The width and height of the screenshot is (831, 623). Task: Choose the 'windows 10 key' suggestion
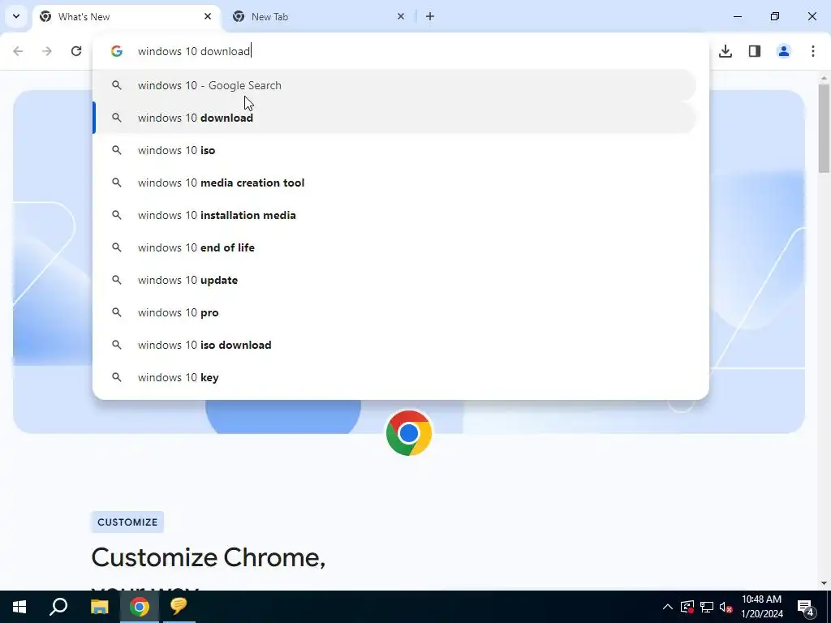pos(394,377)
